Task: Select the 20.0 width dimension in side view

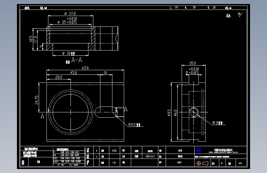Action: point(192,63)
